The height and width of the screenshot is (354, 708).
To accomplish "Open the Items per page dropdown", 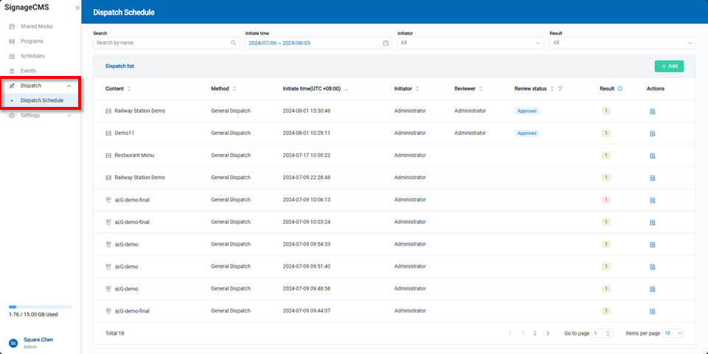I will [x=673, y=333].
